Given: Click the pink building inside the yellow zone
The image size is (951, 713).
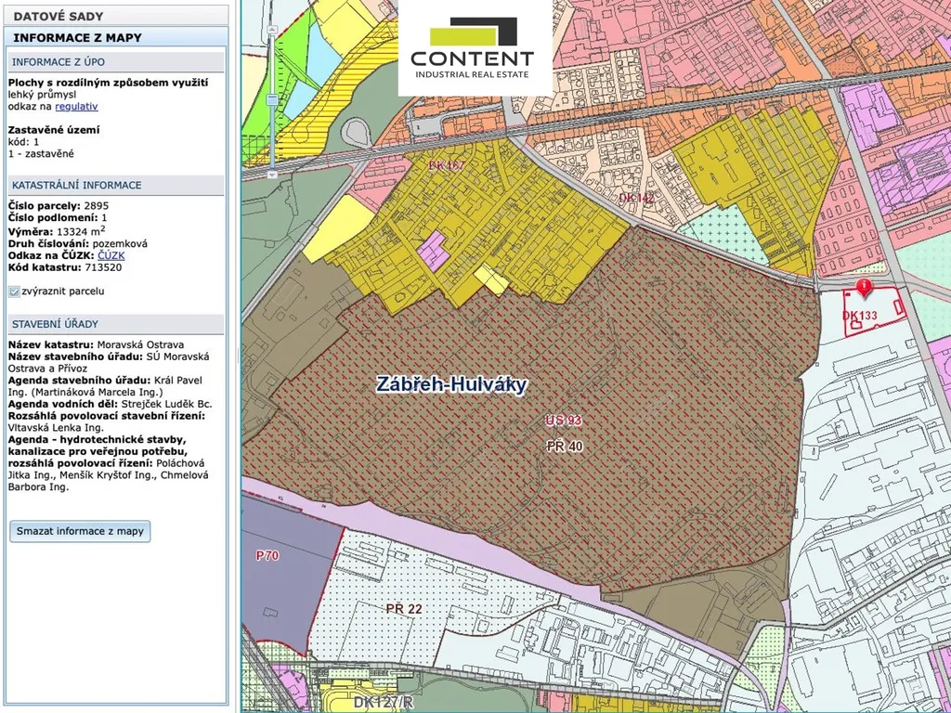Looking at the screenshot, I should 431,249.
